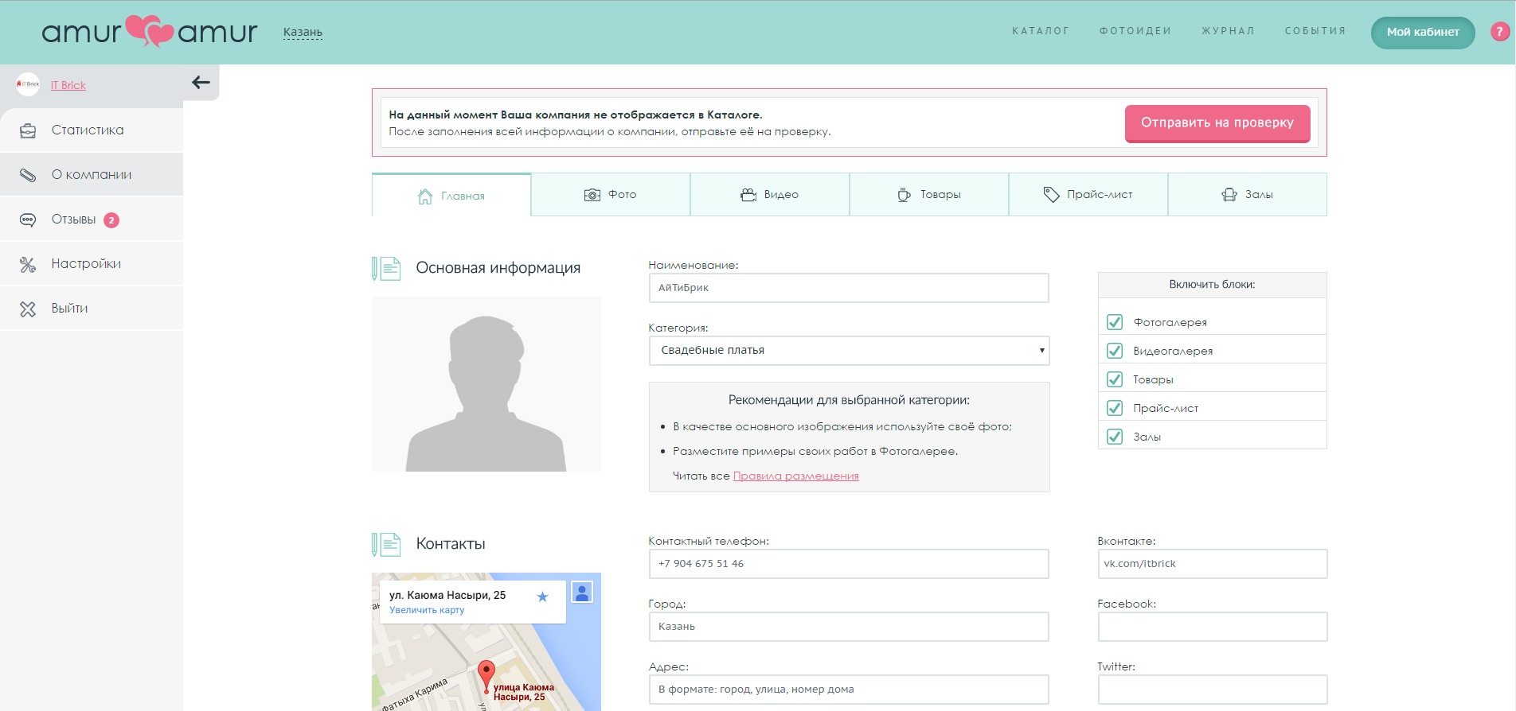This screenshot has height=711, width=1516.
Task: Click the Город field containing Казань
Action: [849, 627]
